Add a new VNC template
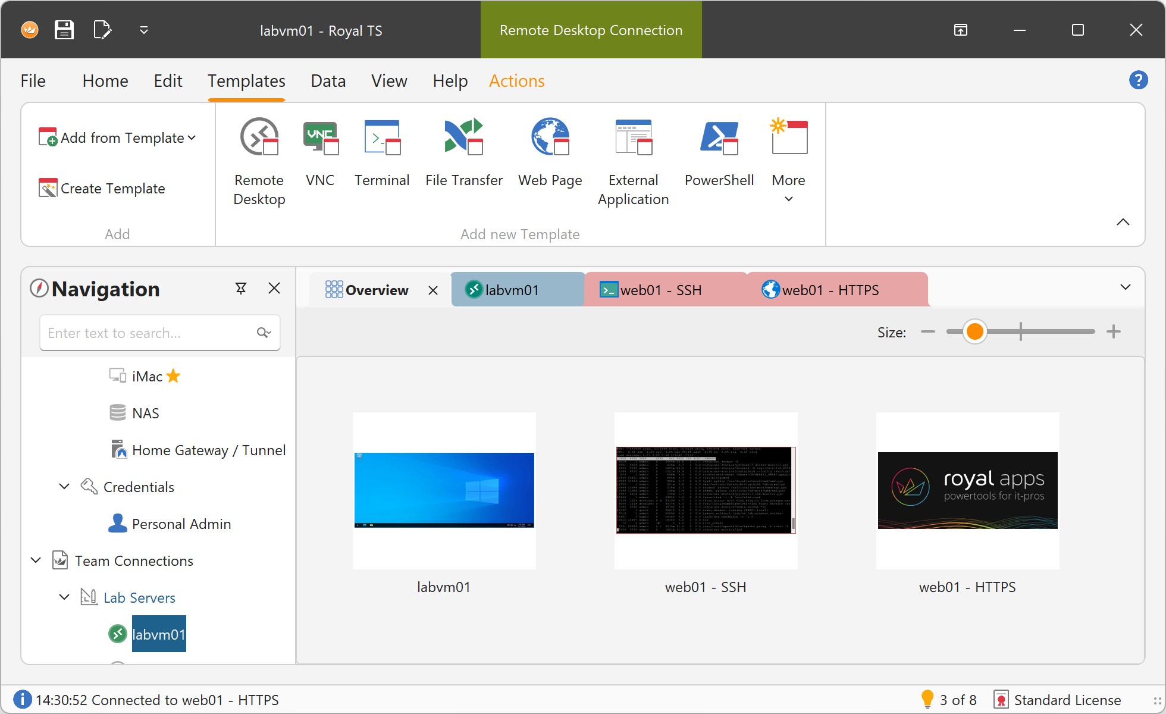 click(x=320, y=154)
